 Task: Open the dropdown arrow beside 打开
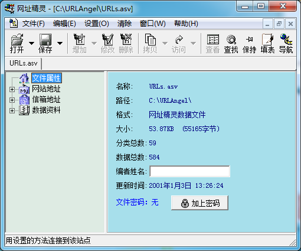(x=31, y=43)
